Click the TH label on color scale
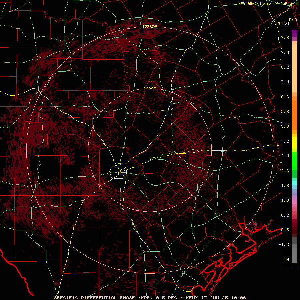This screenshot has height=300, width=300. click(286, 260)
